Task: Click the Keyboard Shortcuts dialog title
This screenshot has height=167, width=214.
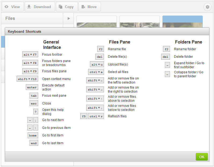Action: (x=24, y=31)
